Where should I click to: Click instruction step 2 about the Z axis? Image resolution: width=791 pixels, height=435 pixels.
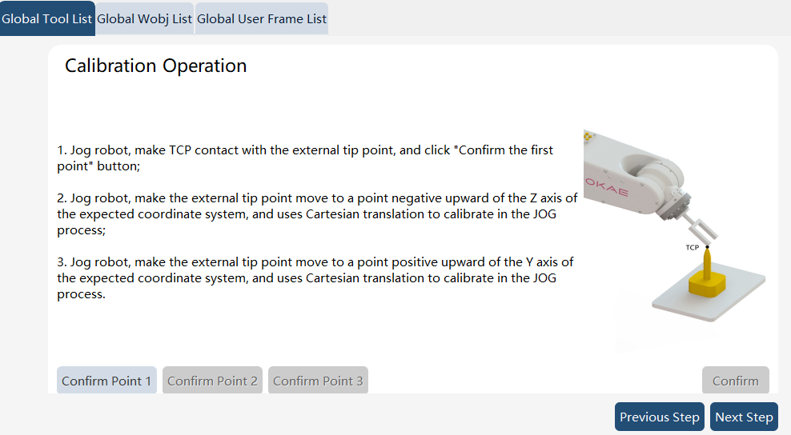pyautogui.click(x=317, y=214)
